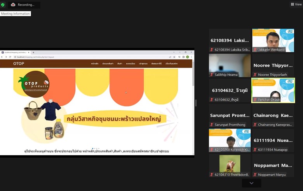The width and height of the screenshot is (303, 191).
Task: Open the browser three-dot menu
Action: 192,57
